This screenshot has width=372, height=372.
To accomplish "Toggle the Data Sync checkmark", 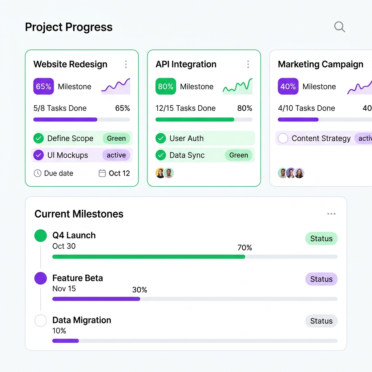I will (x=161, y=155).
